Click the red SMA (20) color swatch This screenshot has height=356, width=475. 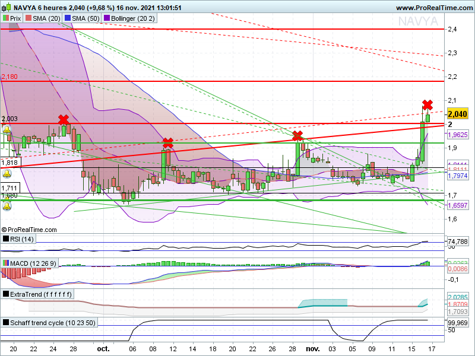pos(28,18)
